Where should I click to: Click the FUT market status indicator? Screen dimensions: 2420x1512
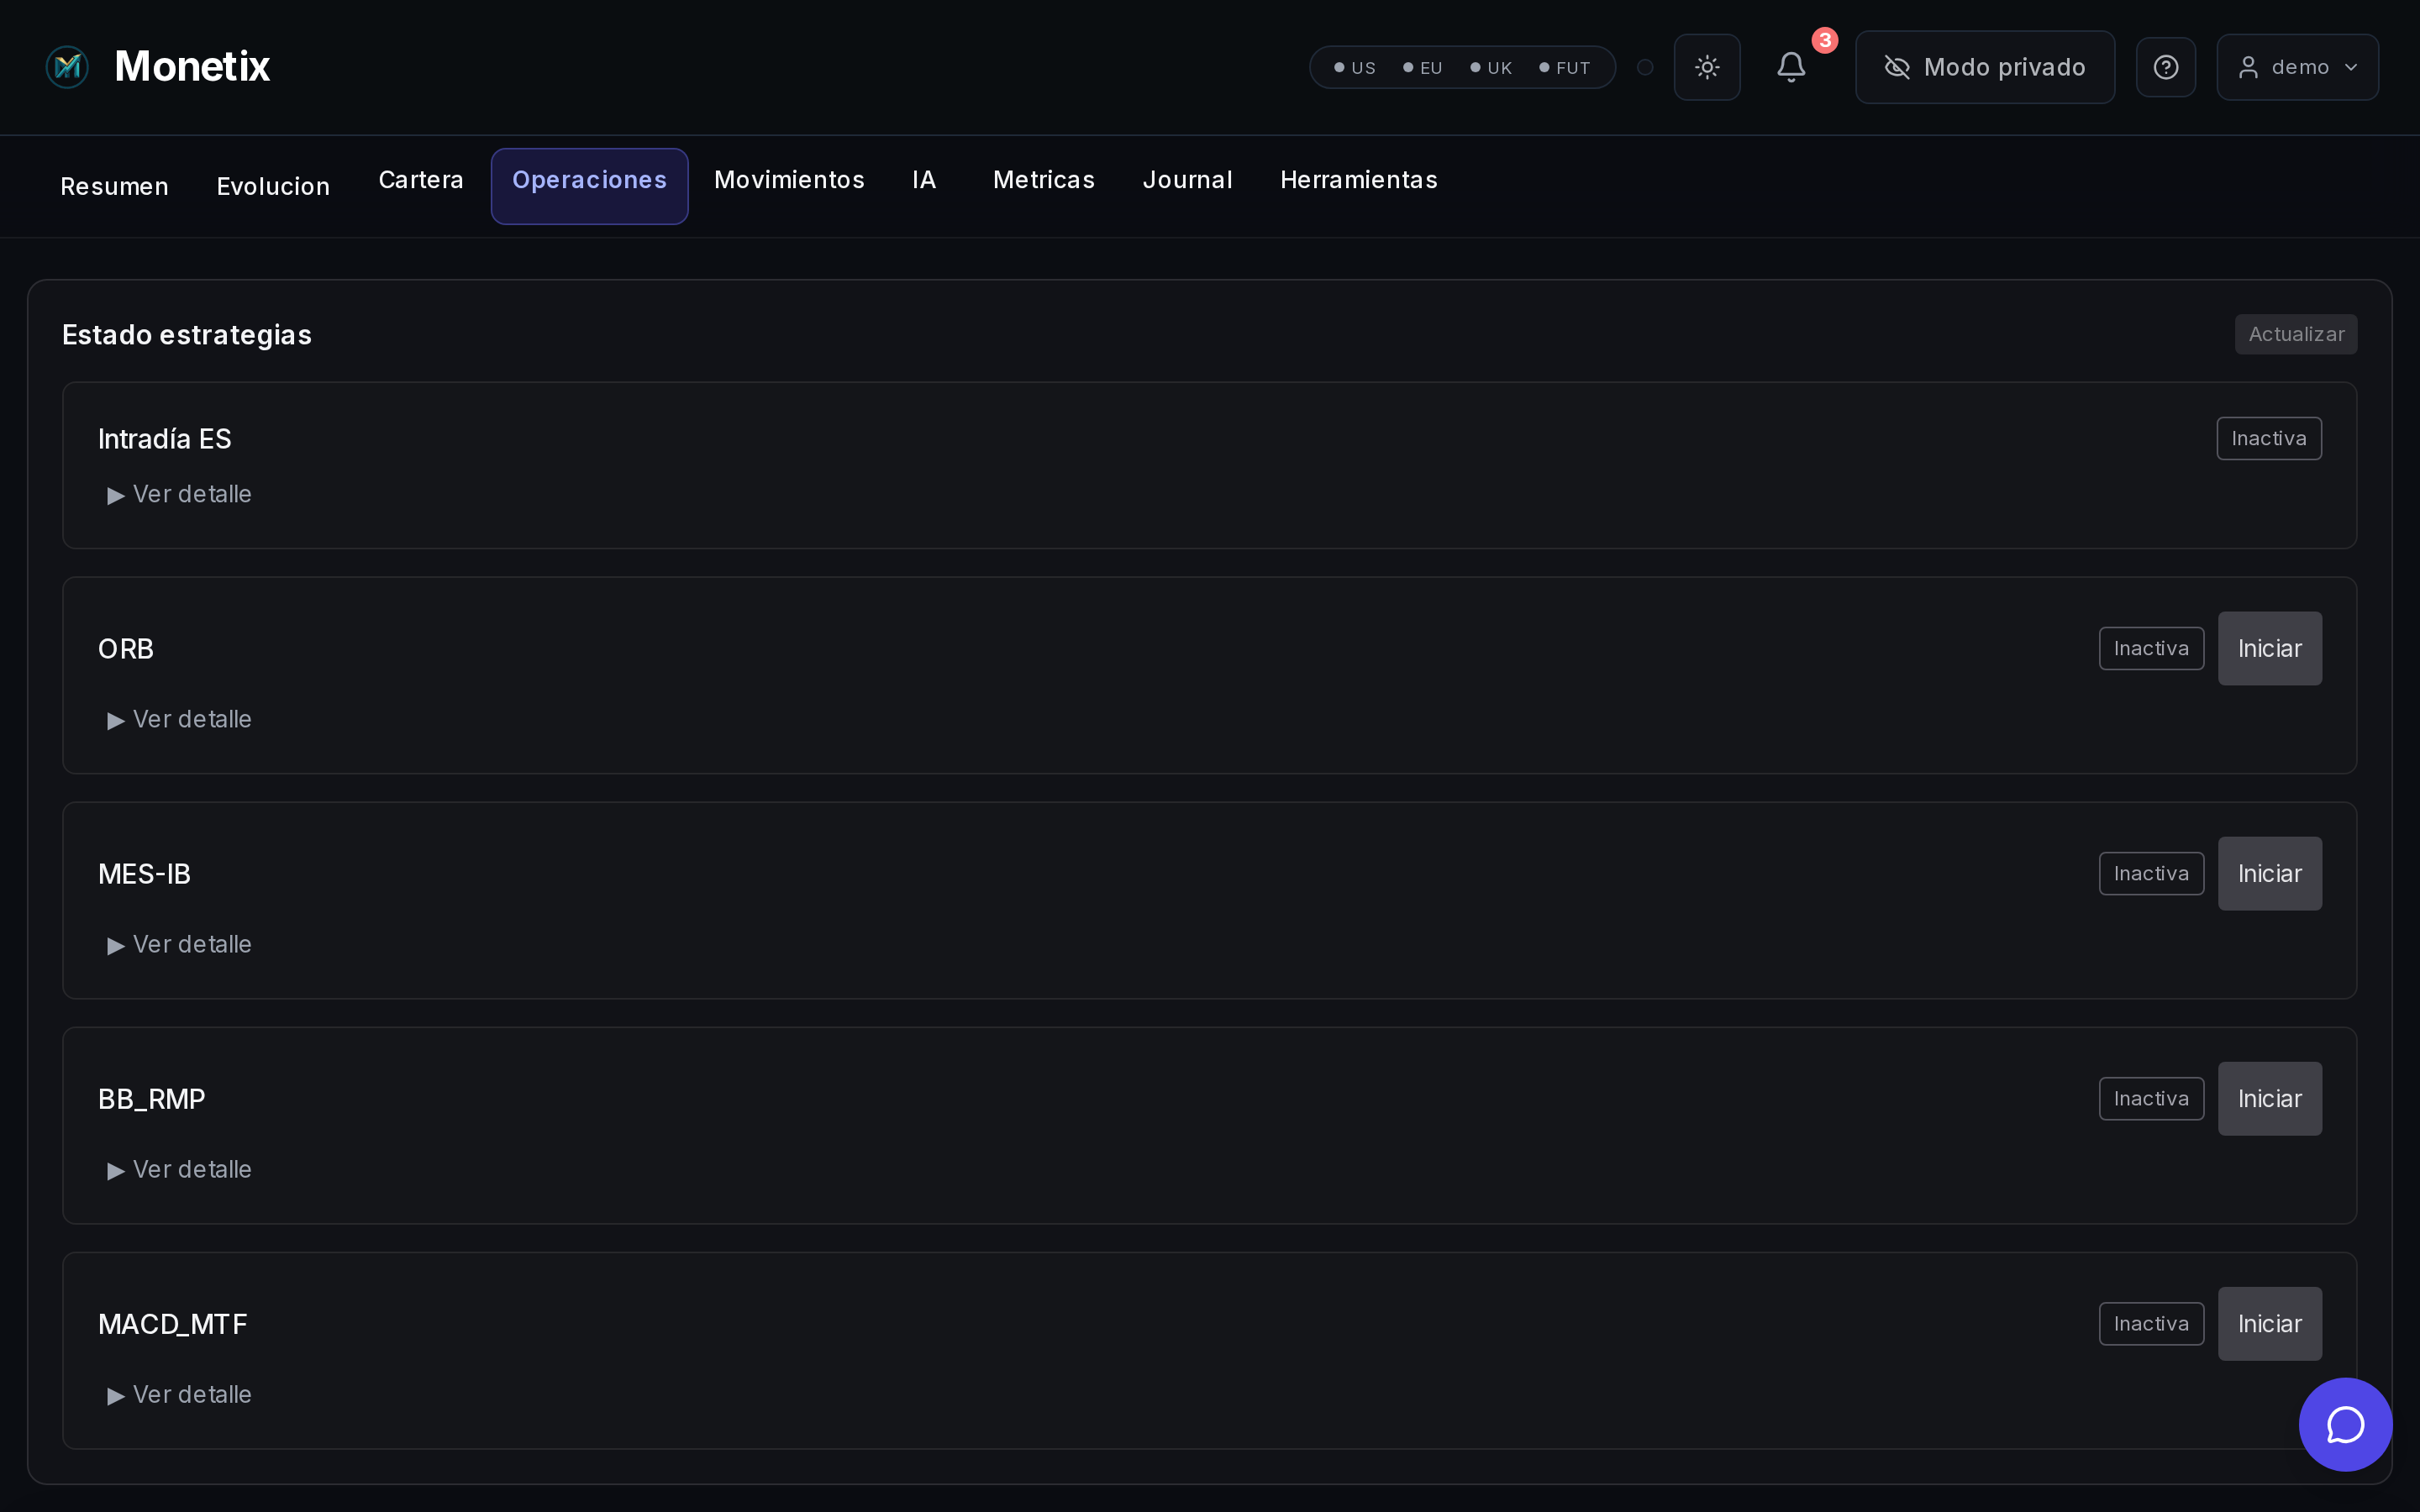(1564, 68)
